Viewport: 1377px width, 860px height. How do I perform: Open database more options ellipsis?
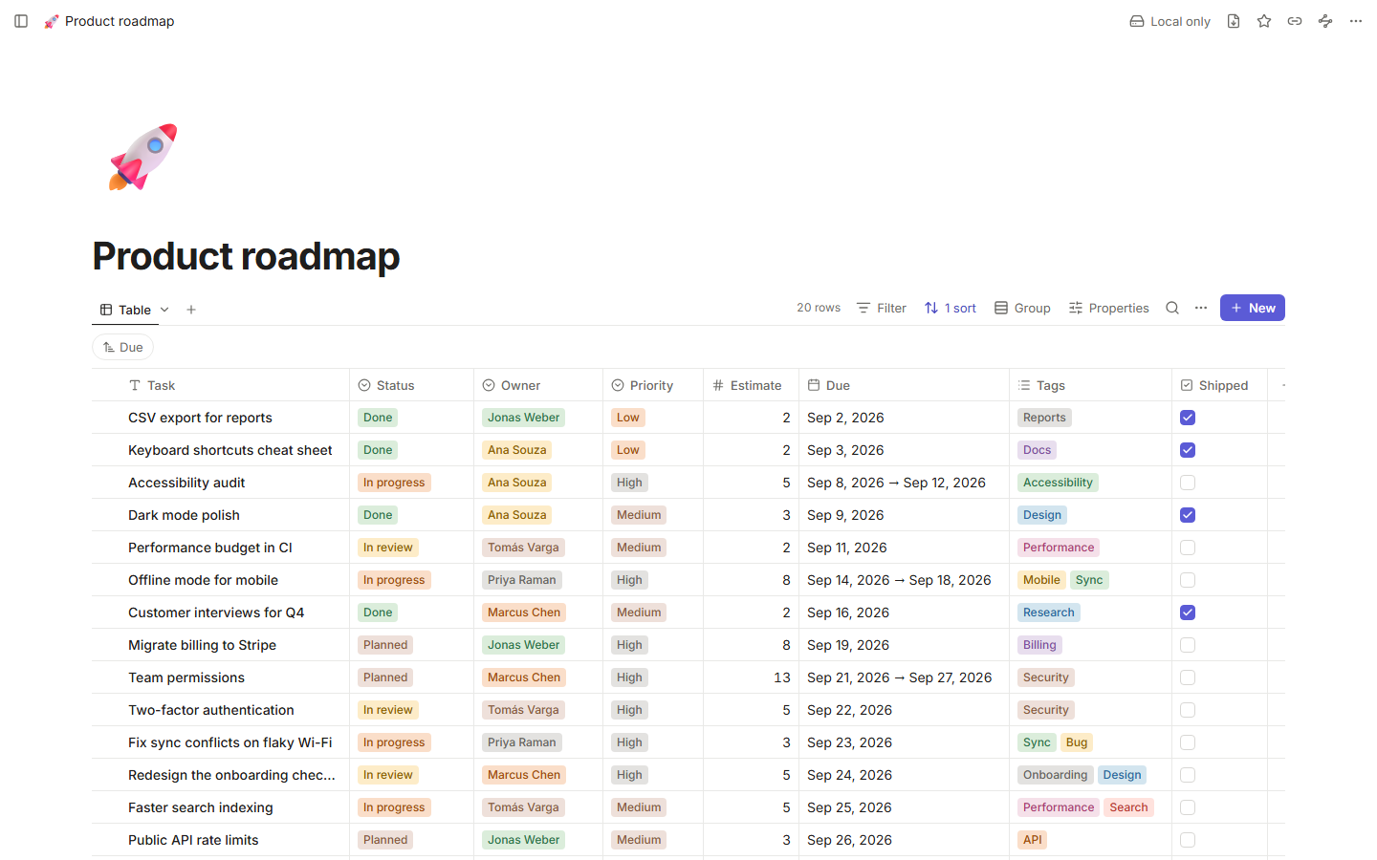(x=1201, y=308)
